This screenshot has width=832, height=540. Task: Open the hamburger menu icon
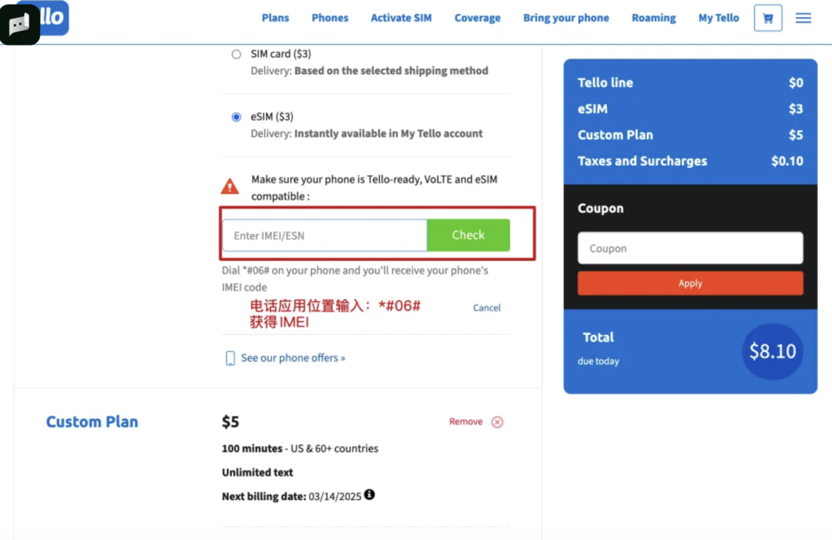click(x=803, y=18)
